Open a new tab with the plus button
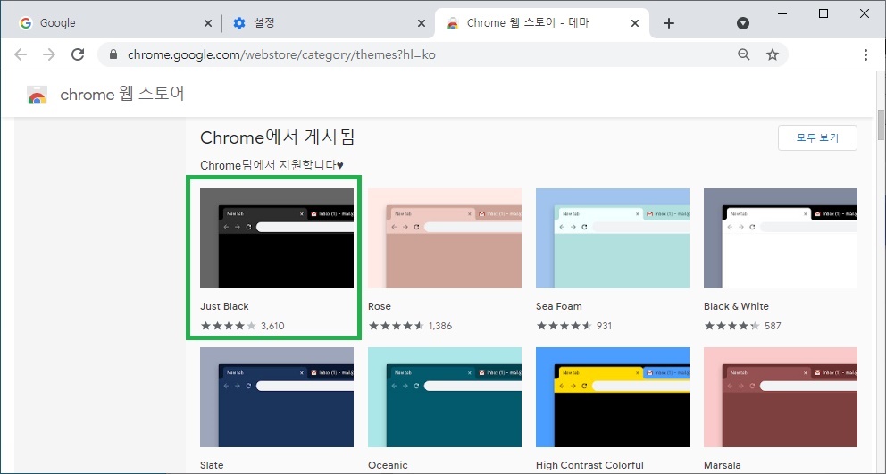 [x=669, y=23]
